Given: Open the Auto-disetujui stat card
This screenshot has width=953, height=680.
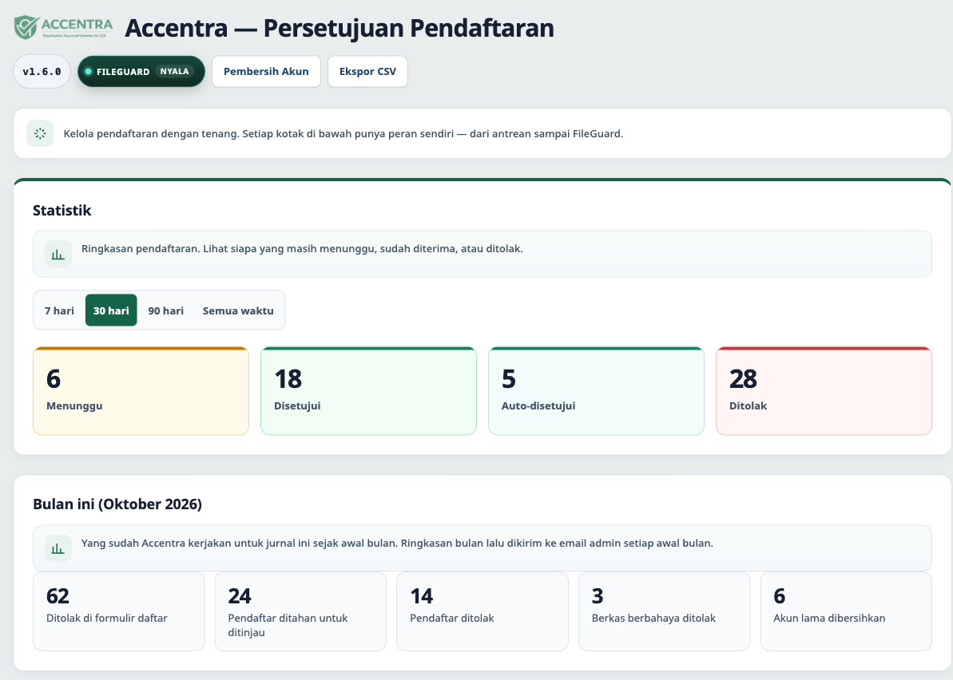Looking at the screenshot, I should [x=596, y=391].
